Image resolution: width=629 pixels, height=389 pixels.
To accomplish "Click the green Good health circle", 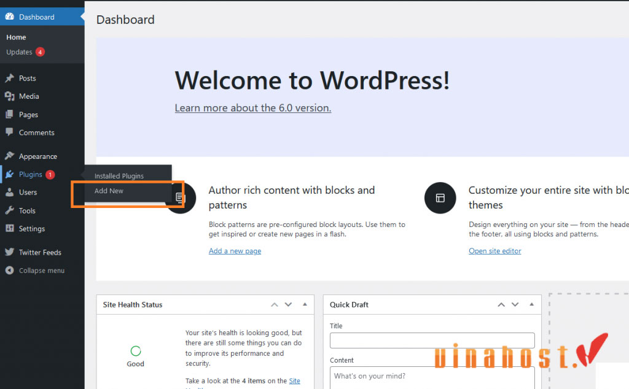I will click(x=136, y=351).
